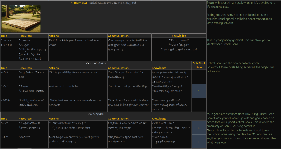
Task: Select "Build the back yard deck" action cell
Action: tap(77, 42)
